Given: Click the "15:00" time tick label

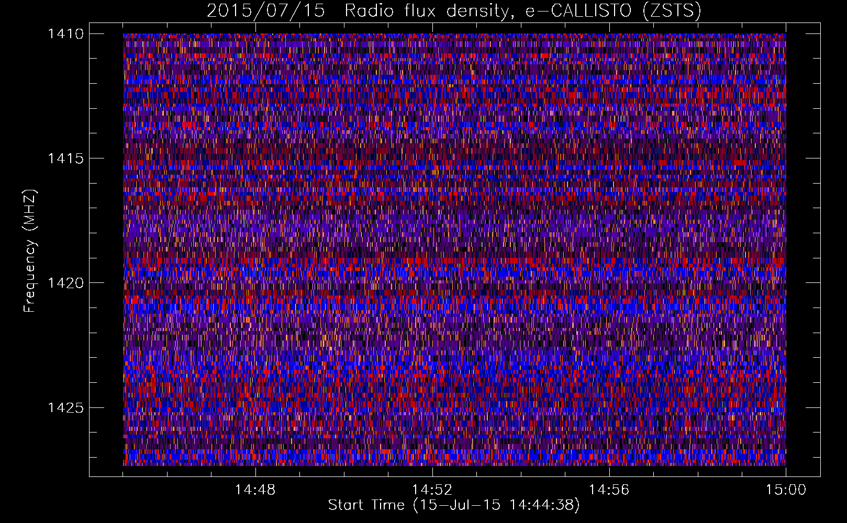Looking at the screenshot, I should click(786, 490).
